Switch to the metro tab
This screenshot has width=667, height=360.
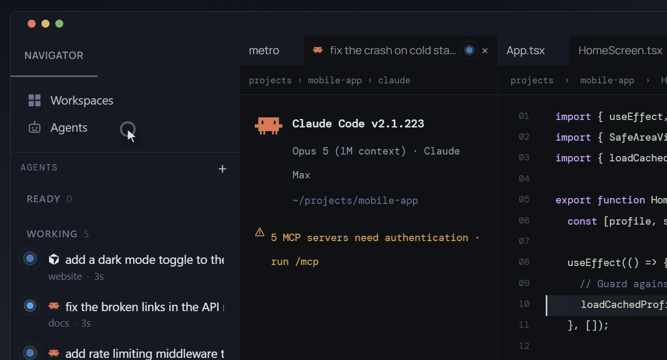pyautogui.click(x=272, y=50)
